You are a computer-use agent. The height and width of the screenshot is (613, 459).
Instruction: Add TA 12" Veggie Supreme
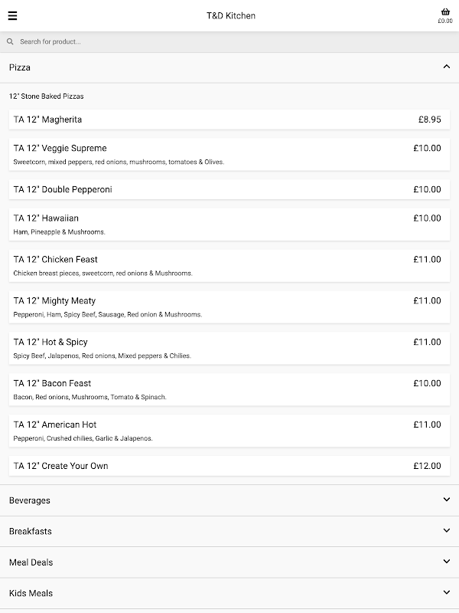229,154
